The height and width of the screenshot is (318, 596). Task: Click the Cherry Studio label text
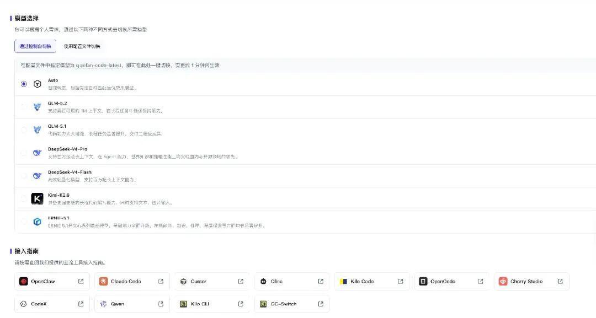pos(526,281)
